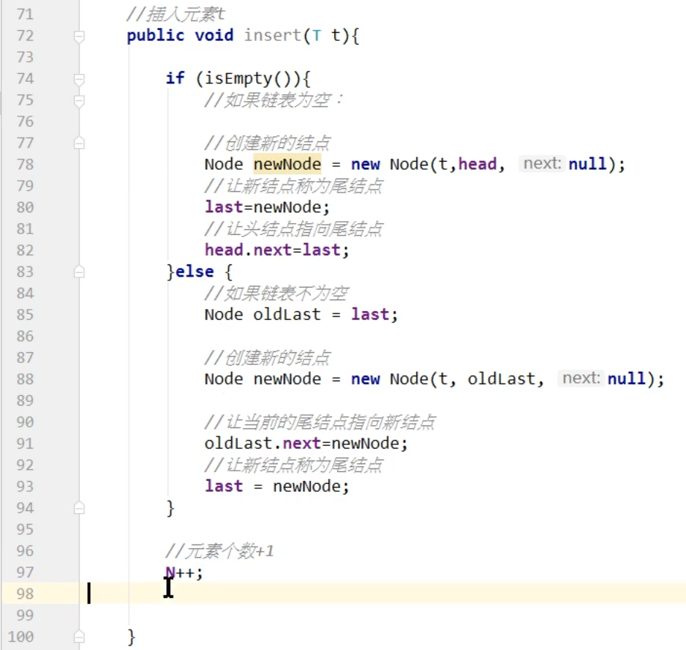
Task: Click the 'next:' parameter hint on line 88
Action: 581,378
